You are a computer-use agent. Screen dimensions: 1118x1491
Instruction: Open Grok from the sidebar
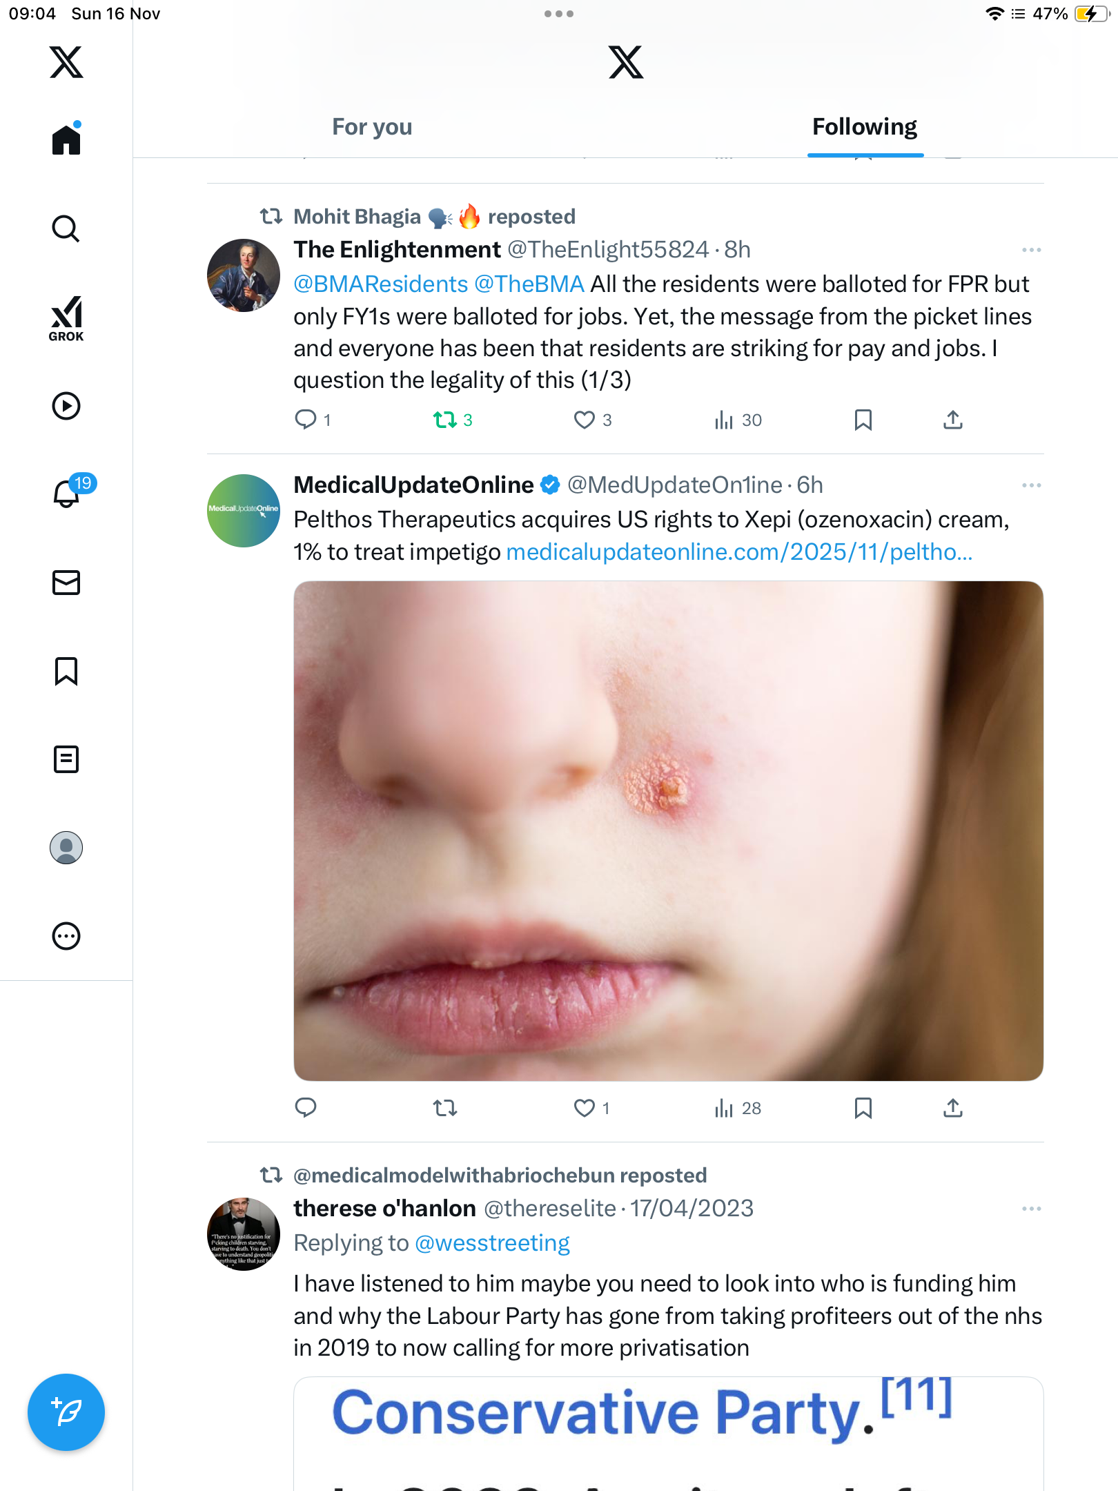pyautogui.click(x=66, y=319)
